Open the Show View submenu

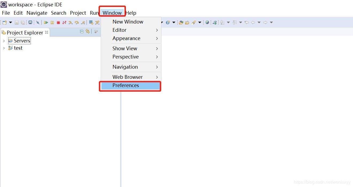point(131,49)
